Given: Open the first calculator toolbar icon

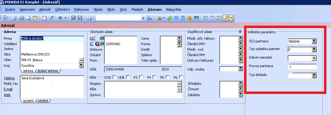Looking at the screenshot, I should pos(176,18).
